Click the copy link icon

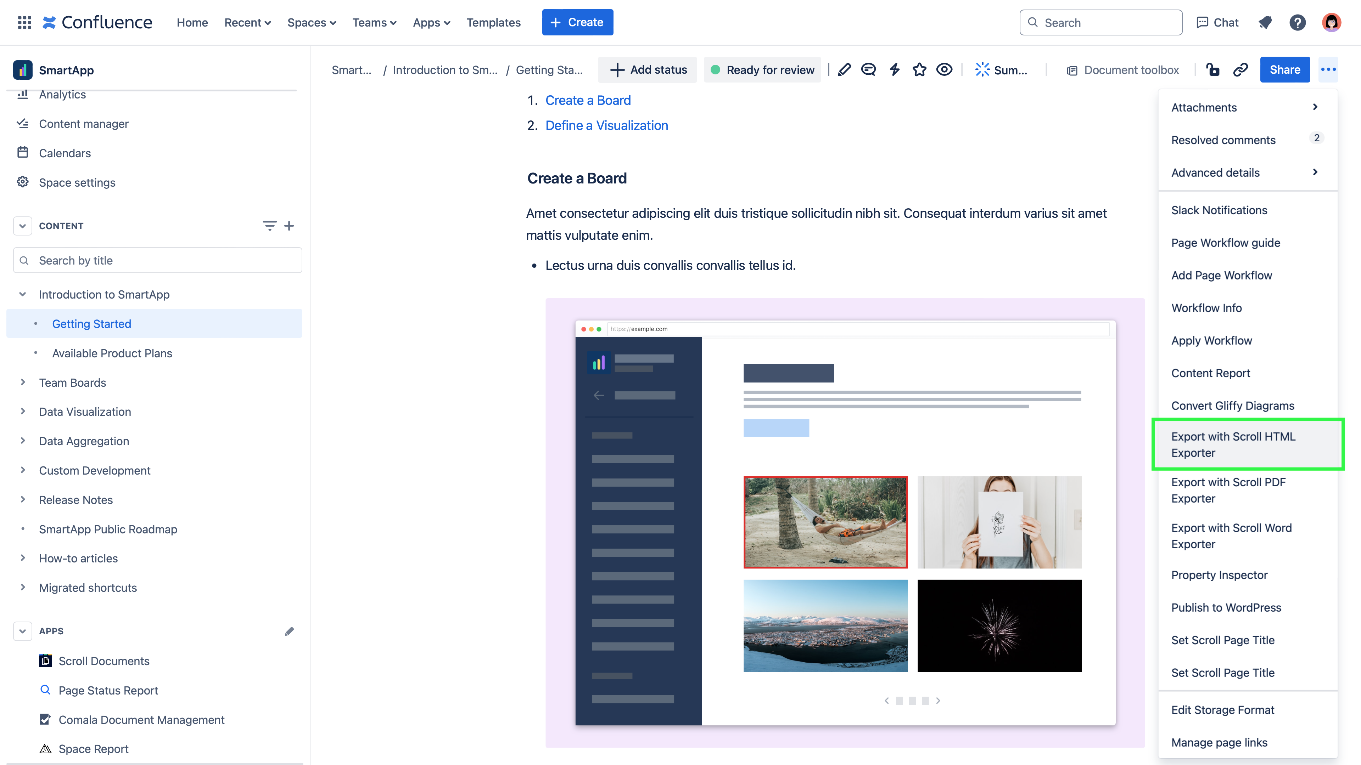click(1240, 70)
